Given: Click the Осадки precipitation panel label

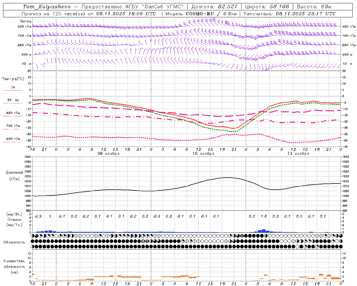Looking at the screenshot, I should coord(14,220).
